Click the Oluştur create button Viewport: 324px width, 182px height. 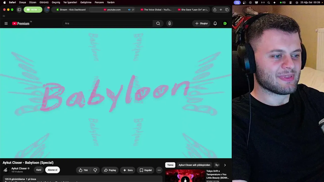[201, 24]
